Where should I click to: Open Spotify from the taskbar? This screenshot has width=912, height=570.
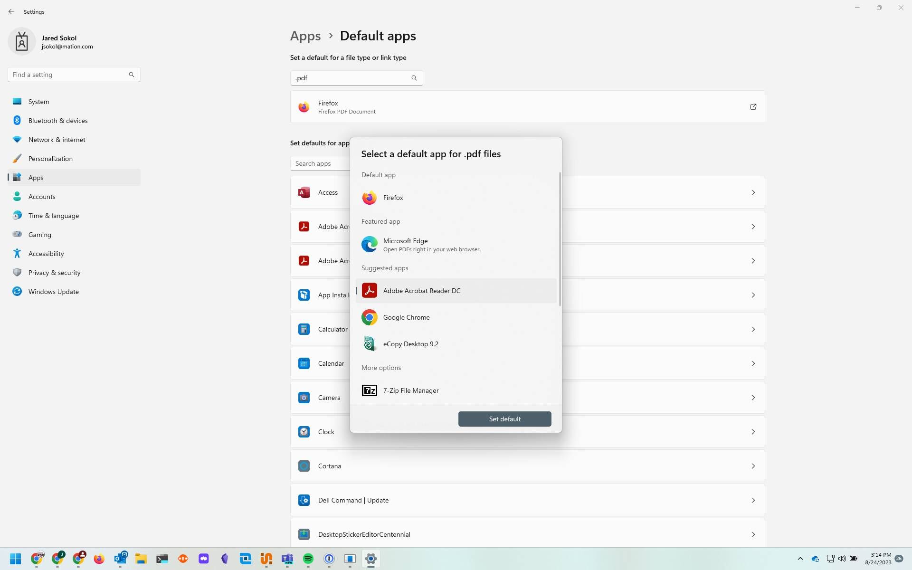(x=308, y=559)
